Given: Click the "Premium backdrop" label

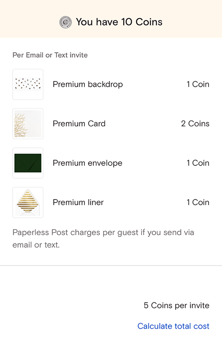Looking at the screenshot, I should 88,84.
